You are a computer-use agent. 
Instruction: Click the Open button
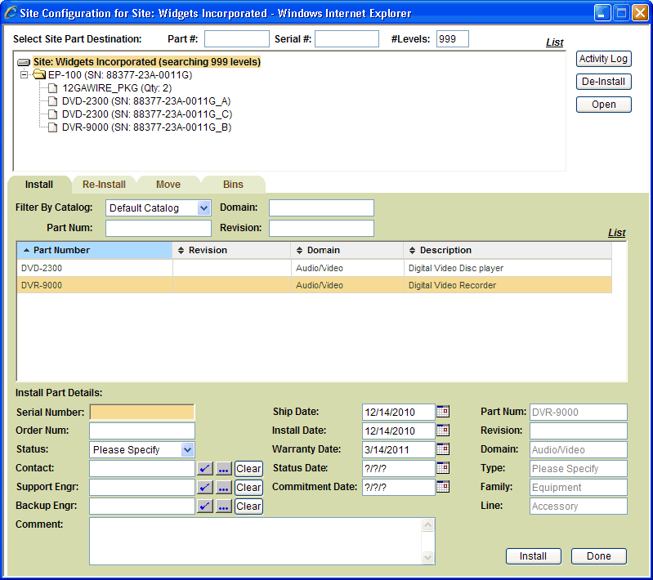[603, 105]
